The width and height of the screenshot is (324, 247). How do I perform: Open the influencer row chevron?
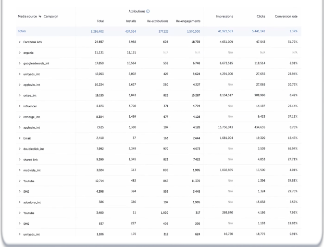pyautogui.click(x=20, y=106)
